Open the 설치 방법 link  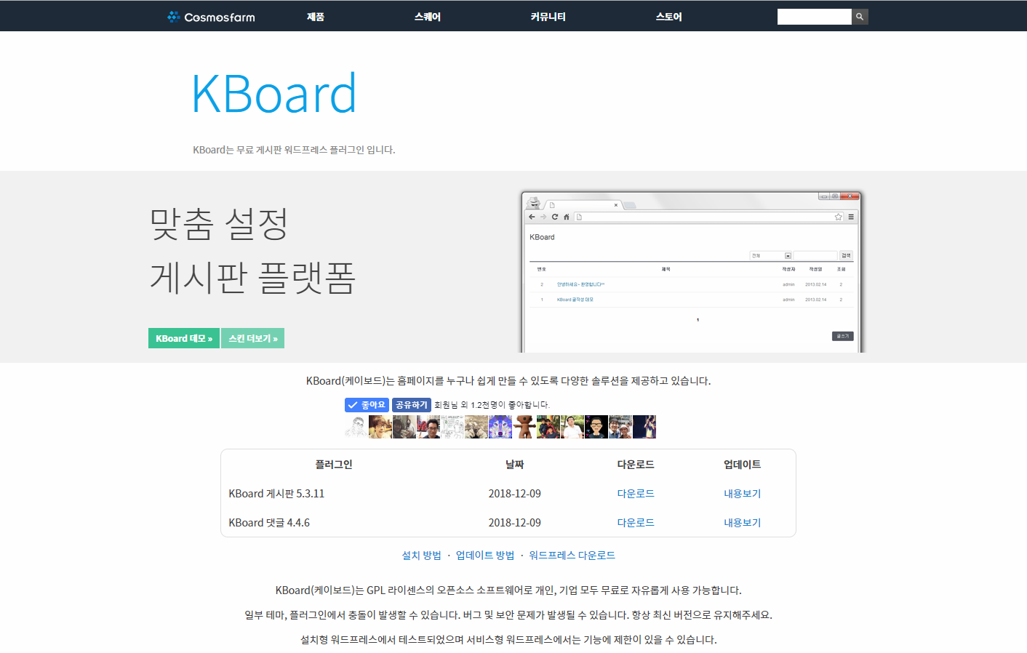coord(421,556)
